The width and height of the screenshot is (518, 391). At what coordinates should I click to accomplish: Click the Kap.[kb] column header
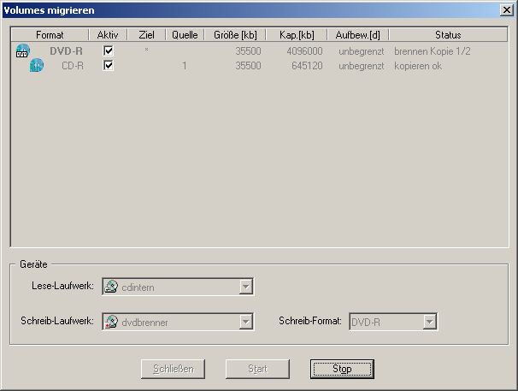(x=296, y=35)
